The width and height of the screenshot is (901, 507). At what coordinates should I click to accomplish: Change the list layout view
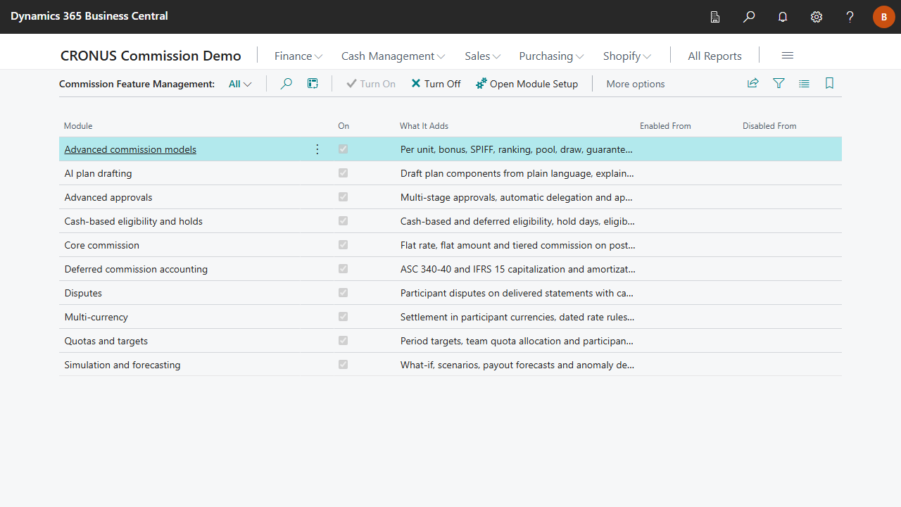point(804,84)
